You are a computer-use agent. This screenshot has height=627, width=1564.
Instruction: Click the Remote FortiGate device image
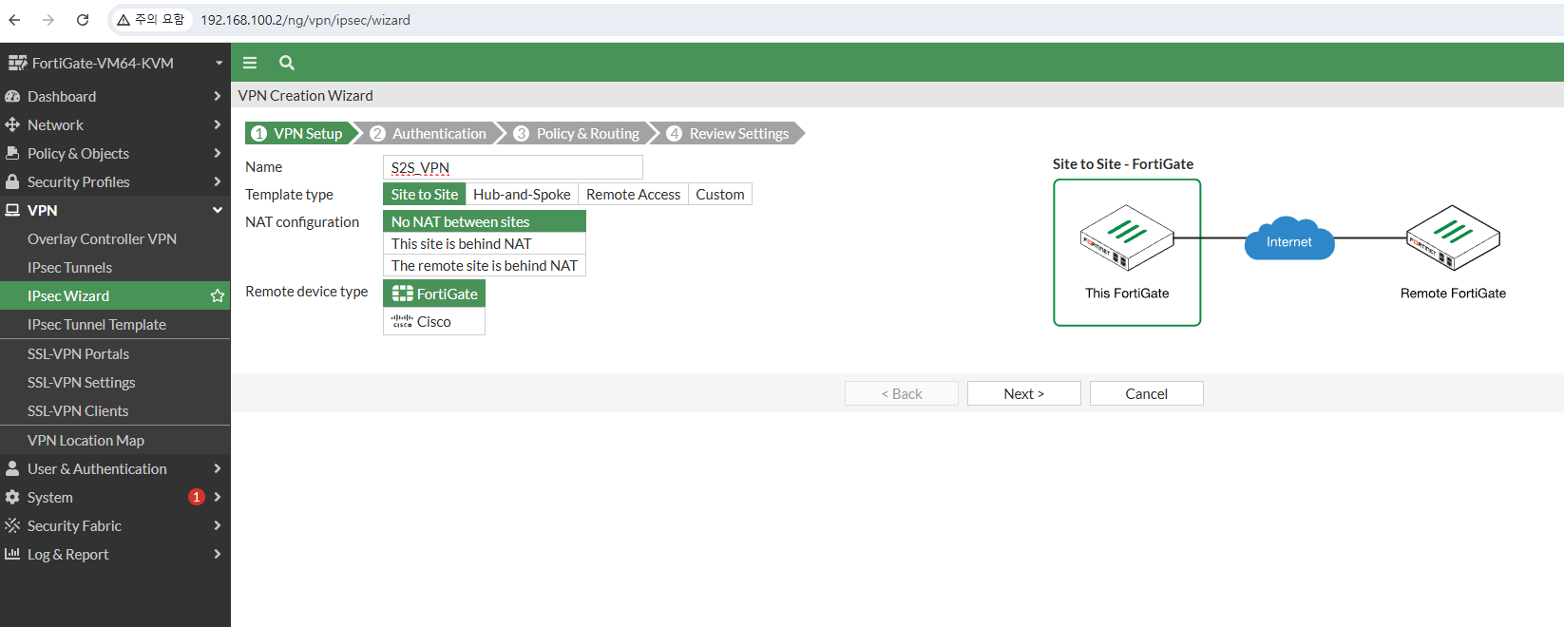pyautogui.click(x=1453, y=237)
